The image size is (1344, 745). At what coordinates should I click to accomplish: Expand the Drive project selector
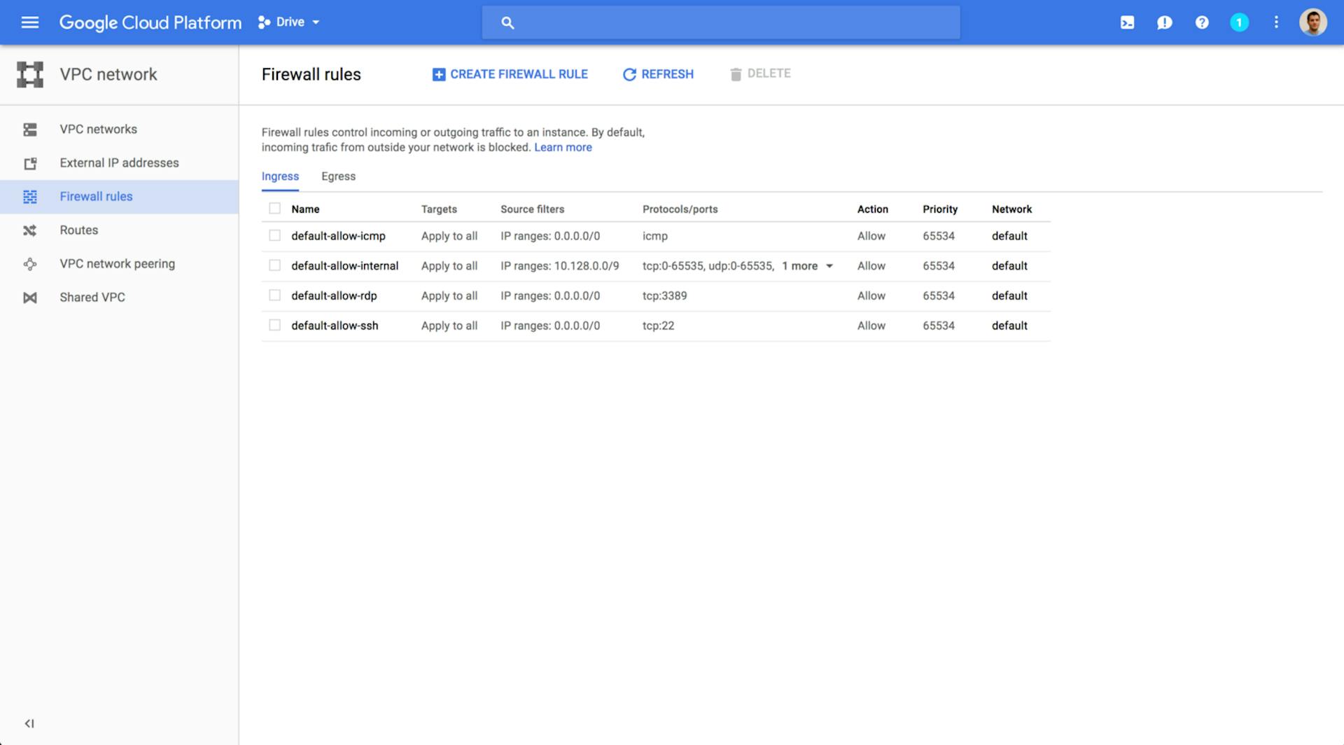(x=288, y=22)
